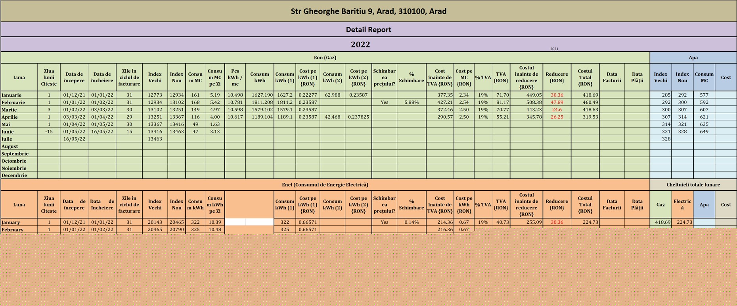This screenshot has height=306, width=737.
Task: Click the Pcs value '10.498'
Action: (x=235, y=95)
